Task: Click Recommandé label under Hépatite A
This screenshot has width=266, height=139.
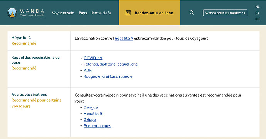Action: 24,44
